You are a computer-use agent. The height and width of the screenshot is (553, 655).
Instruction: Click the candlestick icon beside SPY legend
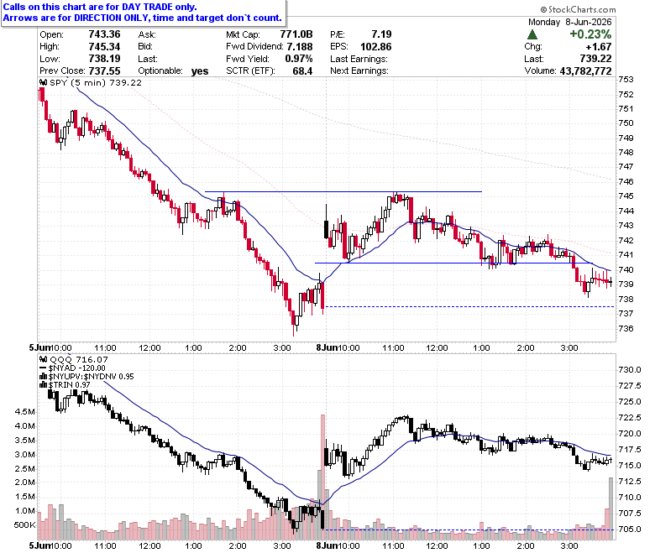(x=43, y=82)
